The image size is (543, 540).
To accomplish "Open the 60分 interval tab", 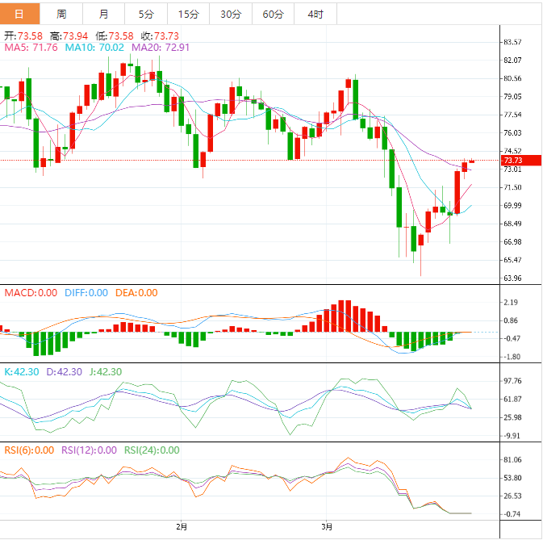I will (273, 14).
